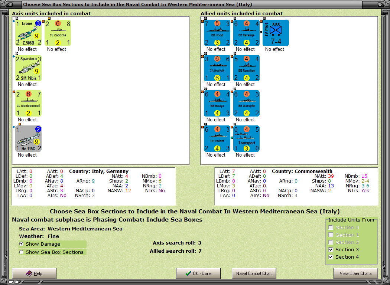The image size is (390, 285).
Task: Click the Axis NASW value 12
Action: coord(128,191)
